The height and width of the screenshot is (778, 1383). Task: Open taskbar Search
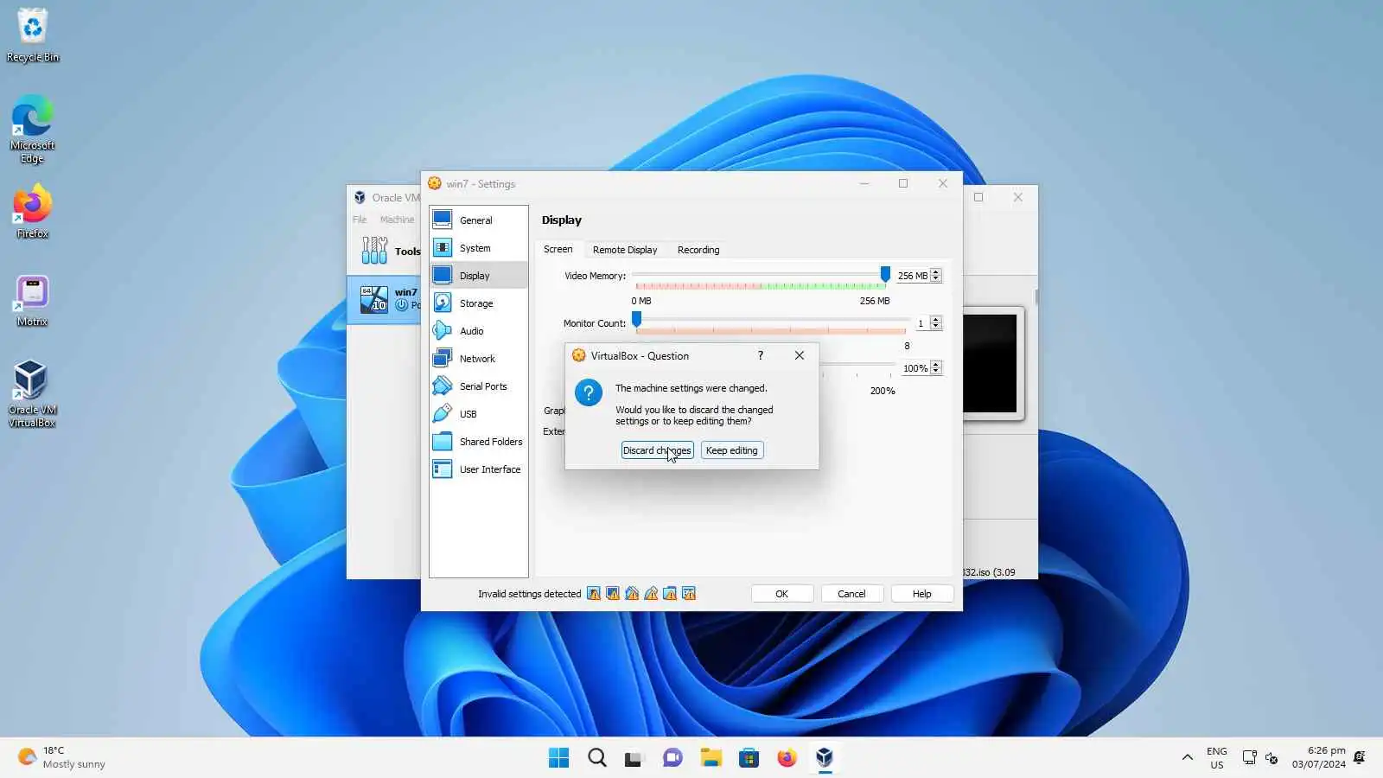tap(597, 758)
